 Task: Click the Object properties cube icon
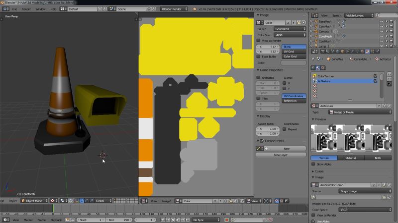342,52
